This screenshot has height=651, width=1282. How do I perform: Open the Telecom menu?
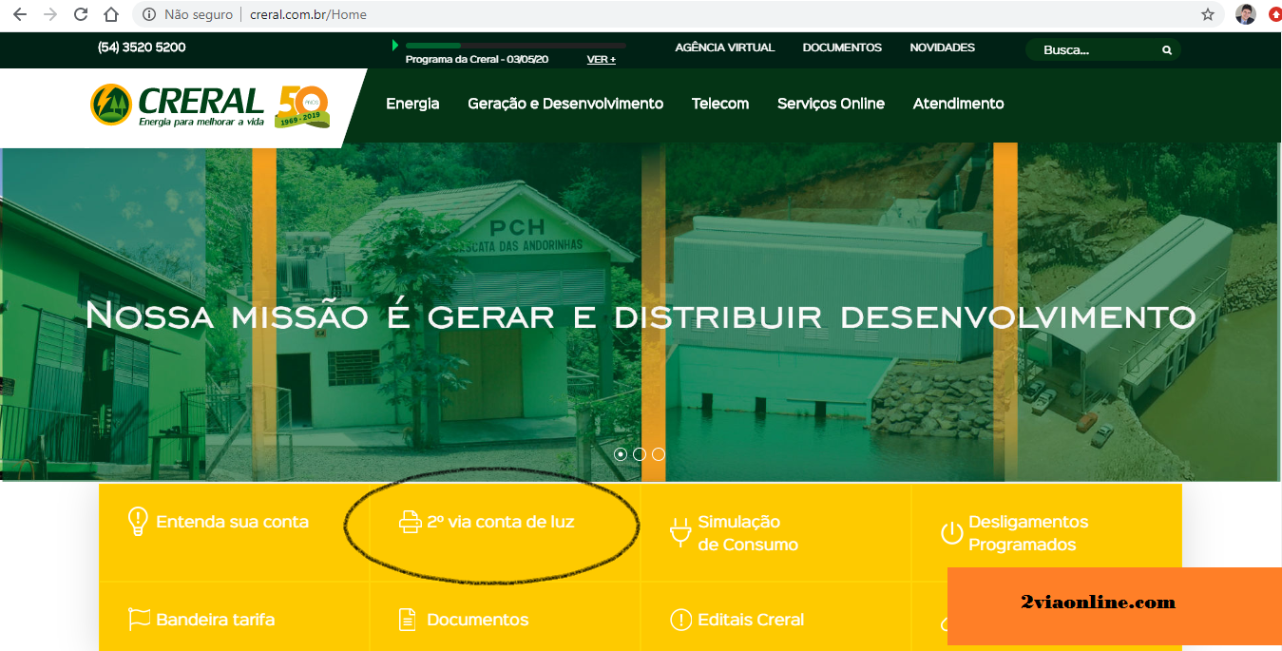720,104
